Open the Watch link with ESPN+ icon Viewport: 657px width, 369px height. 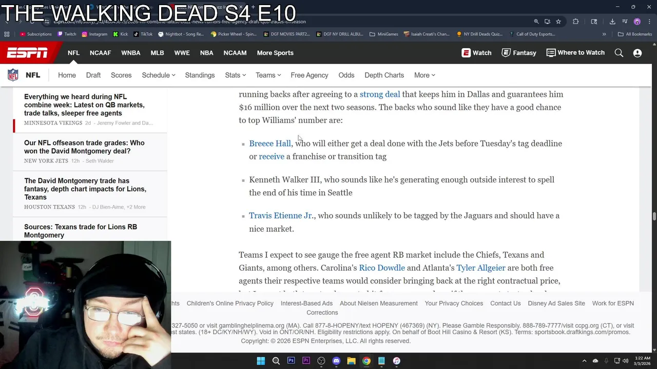[x=476, y=53]
